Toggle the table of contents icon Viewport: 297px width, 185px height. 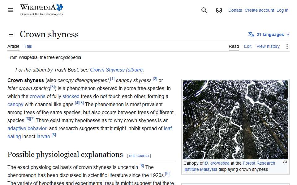11,35
